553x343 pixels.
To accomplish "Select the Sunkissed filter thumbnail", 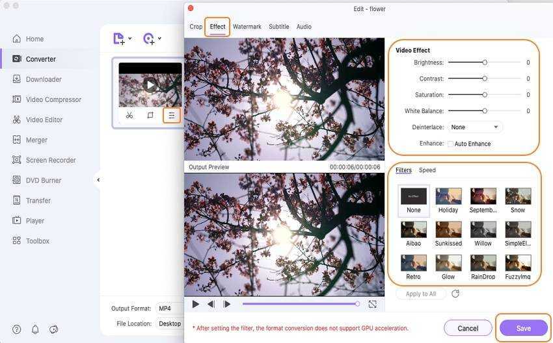I will point(448,229).
